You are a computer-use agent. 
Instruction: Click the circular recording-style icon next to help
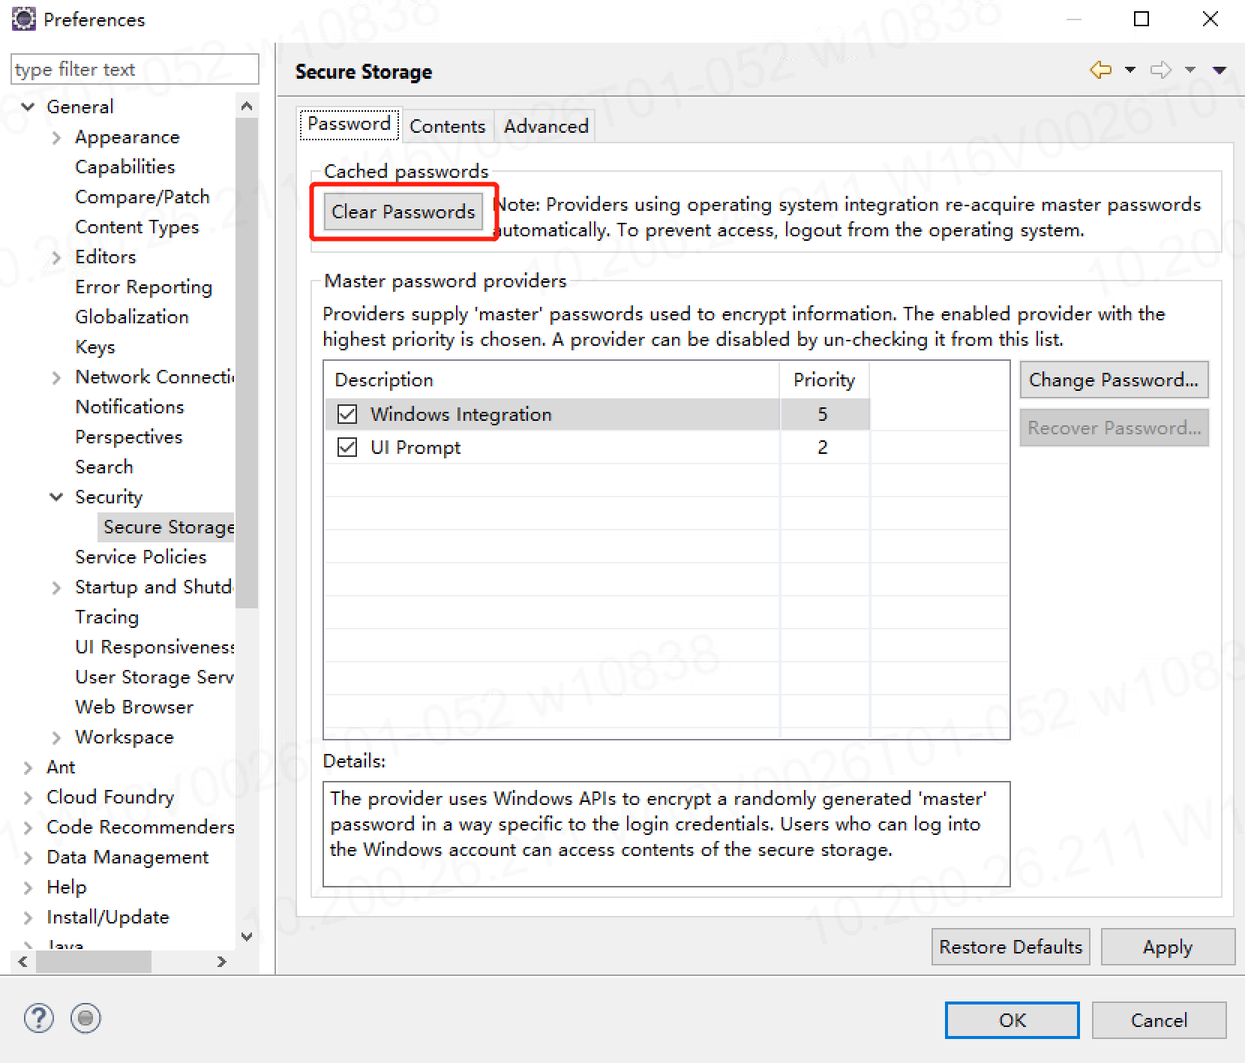85,1018
